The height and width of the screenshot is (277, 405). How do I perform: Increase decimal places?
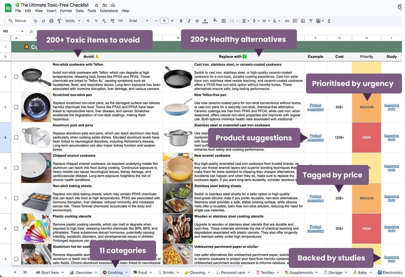112,21
